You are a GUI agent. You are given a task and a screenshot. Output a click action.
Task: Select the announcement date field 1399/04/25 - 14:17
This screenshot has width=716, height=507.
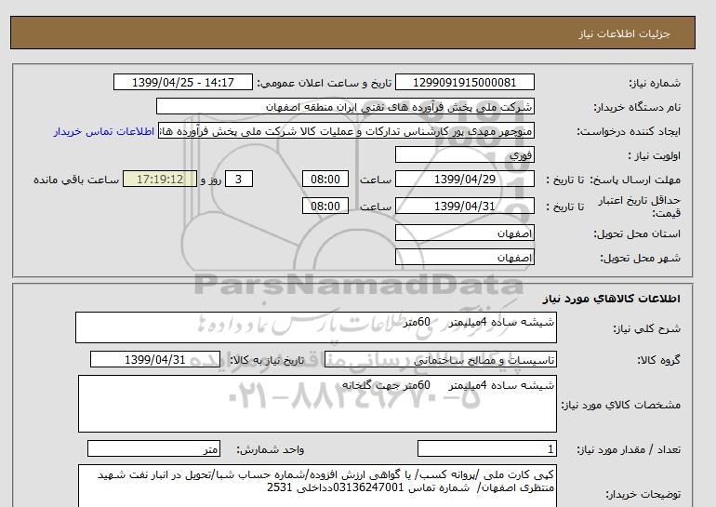182,82
